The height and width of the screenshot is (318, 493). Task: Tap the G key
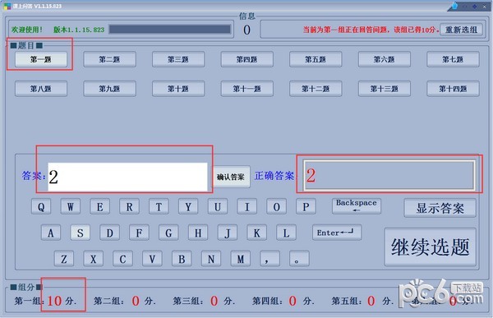tap(168, 233)
